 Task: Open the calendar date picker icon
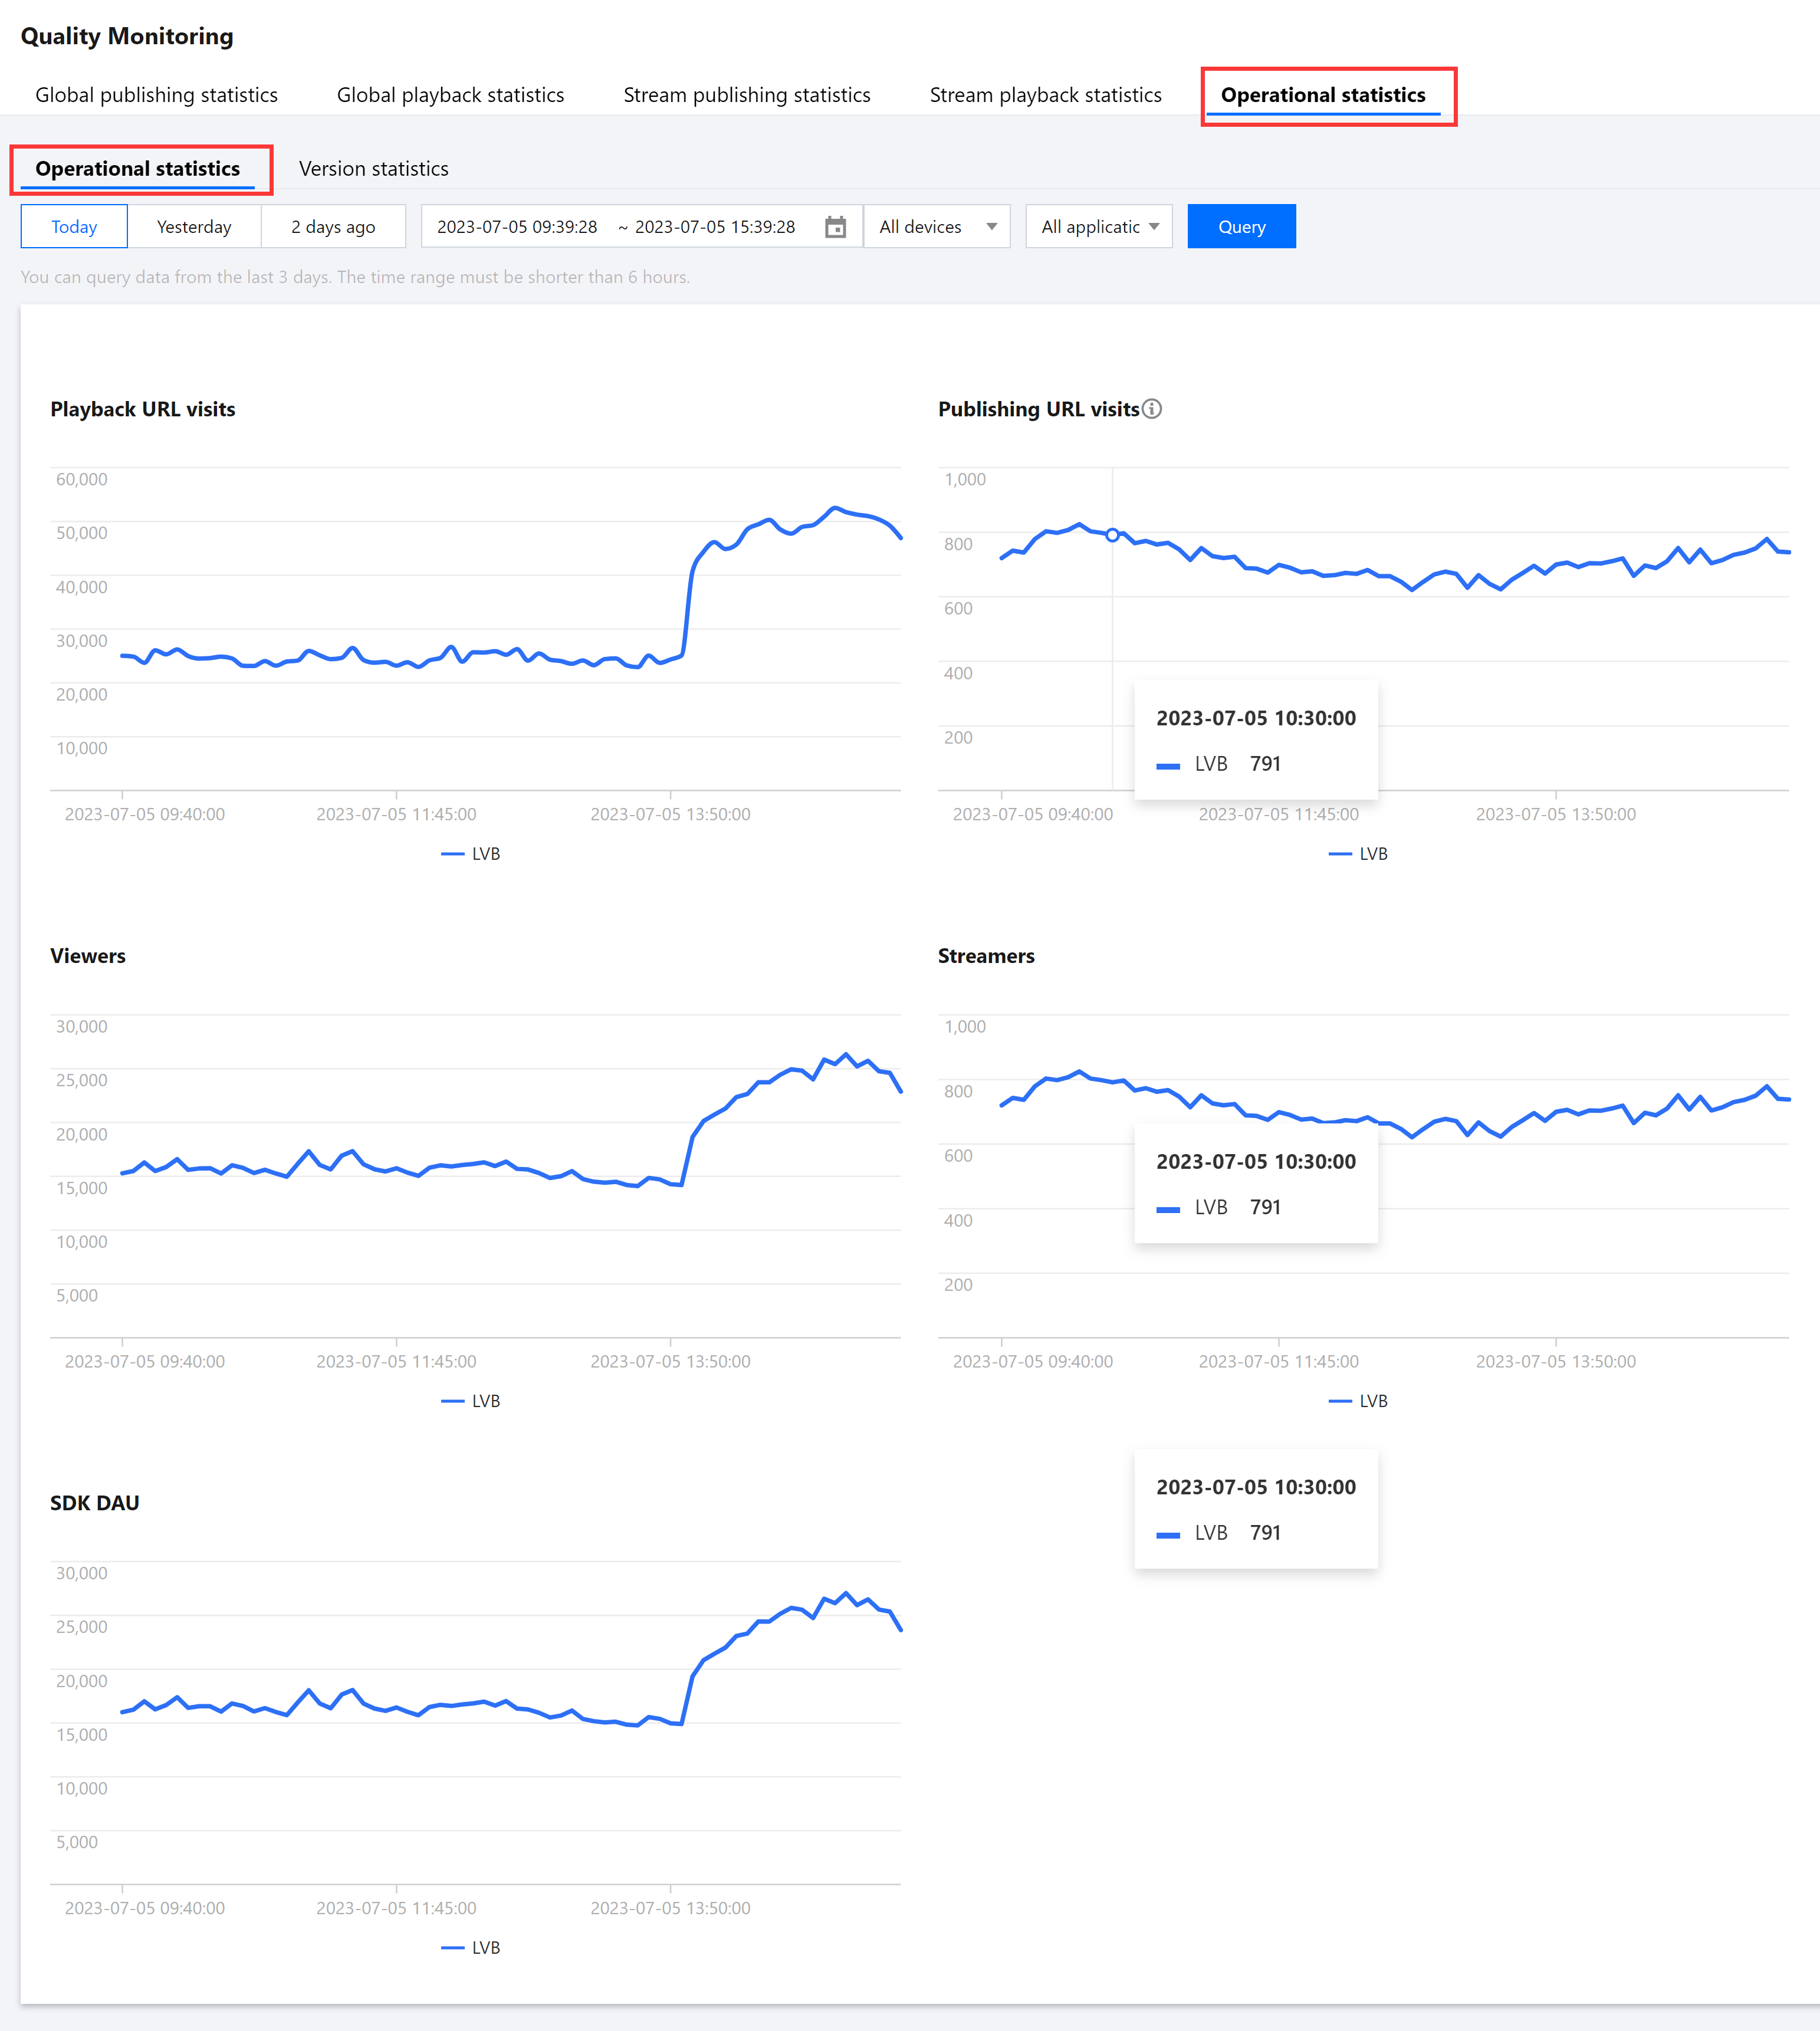point(835,227)
